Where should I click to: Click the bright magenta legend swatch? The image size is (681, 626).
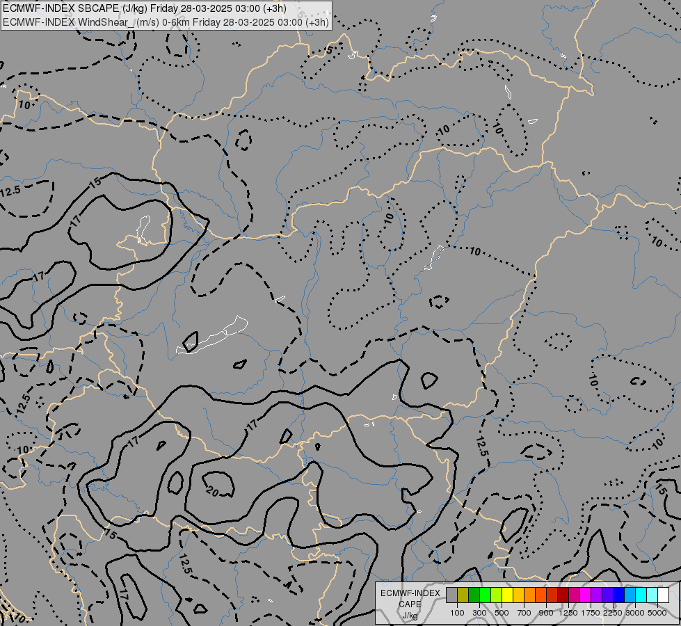click(x=586, y=595)
